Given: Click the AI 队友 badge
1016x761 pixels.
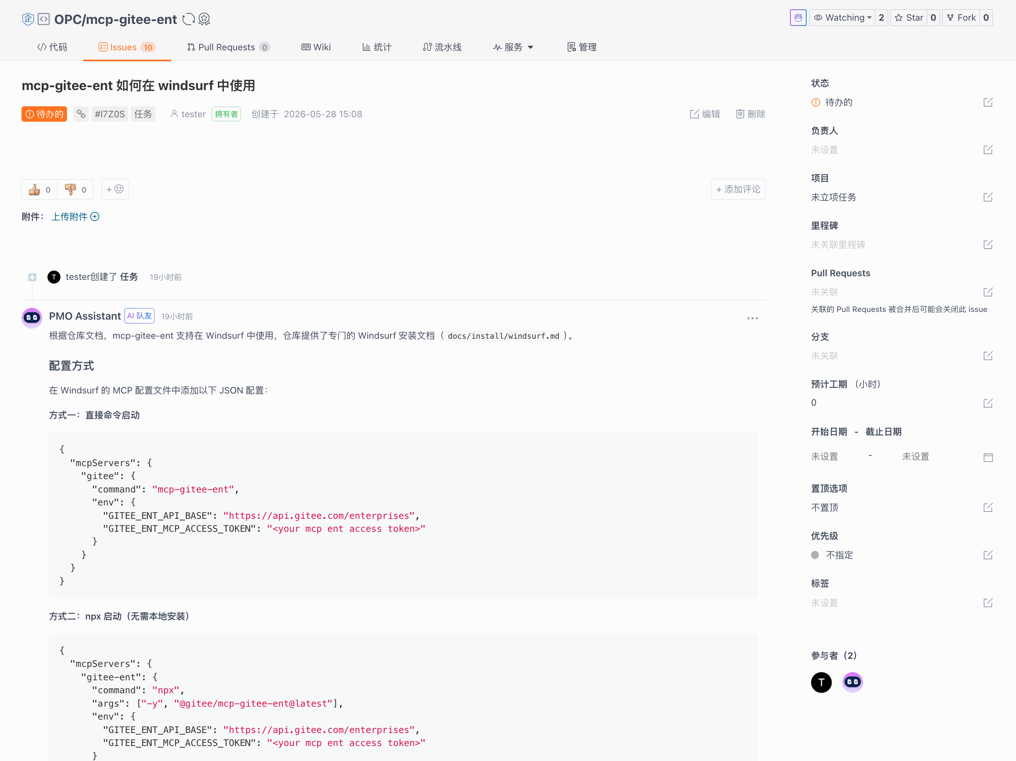Looking at the screenshot, I should pos(139,316).
